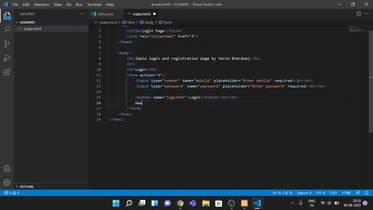The image size is (373, 210).
Task: Click the editor vertical scrollbar
Action: click(x=371, y=81)
